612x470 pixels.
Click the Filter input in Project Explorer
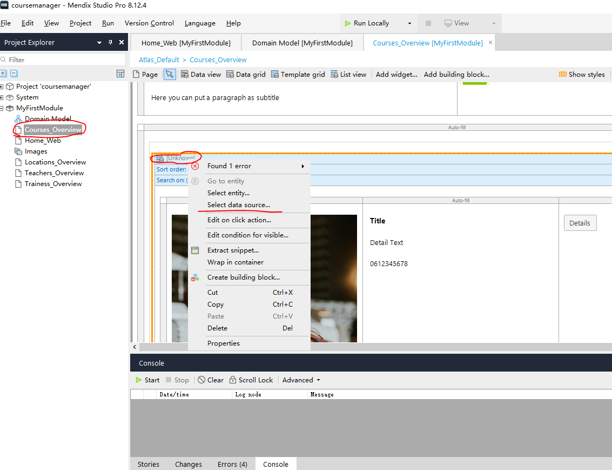63,60
